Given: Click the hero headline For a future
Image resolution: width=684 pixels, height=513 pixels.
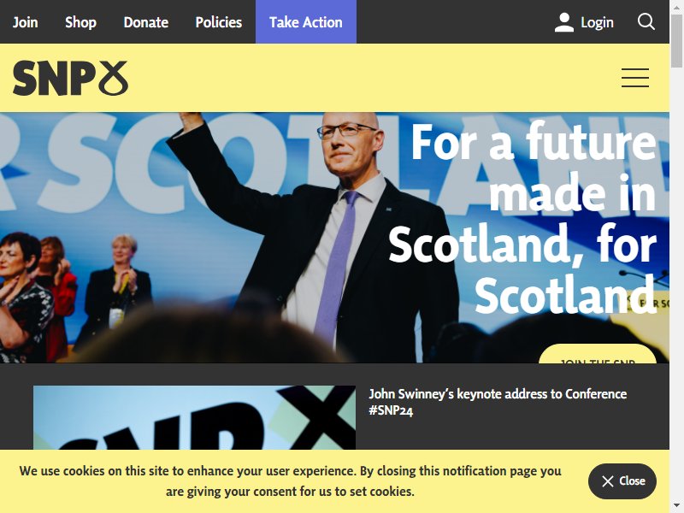Looking at the screenshot, I should point(534,142).
